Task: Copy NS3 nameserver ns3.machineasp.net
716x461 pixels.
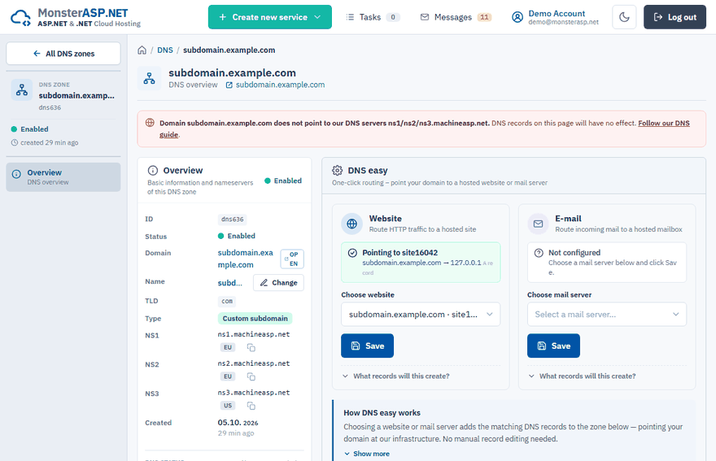Action: pyautogui.click(x=251, y=406)
